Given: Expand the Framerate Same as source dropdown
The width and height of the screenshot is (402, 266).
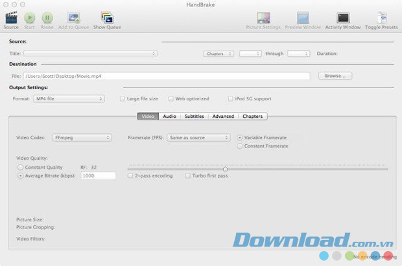Looking at the screenshot, I should pos(198,137).
